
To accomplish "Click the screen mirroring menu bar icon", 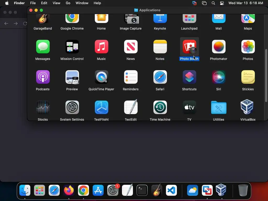I will click(204, 3).
